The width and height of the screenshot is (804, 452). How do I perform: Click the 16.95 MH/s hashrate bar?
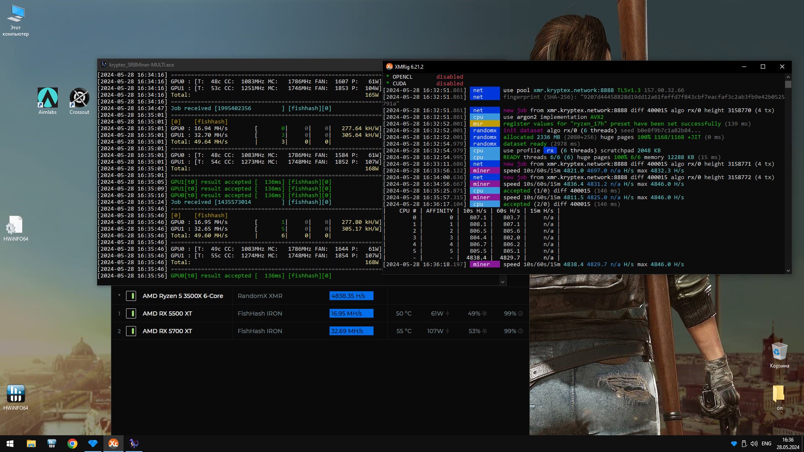click(x=351, y=313)
